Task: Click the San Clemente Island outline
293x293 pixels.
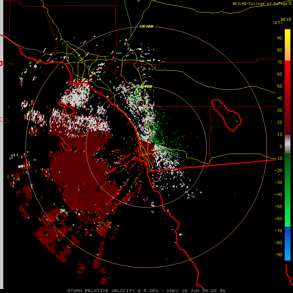Action: 66,146
